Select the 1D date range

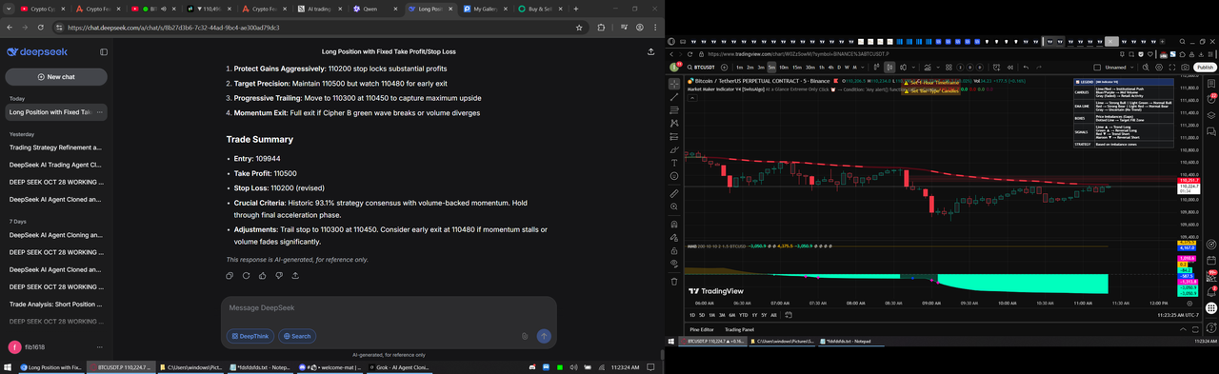692,315
